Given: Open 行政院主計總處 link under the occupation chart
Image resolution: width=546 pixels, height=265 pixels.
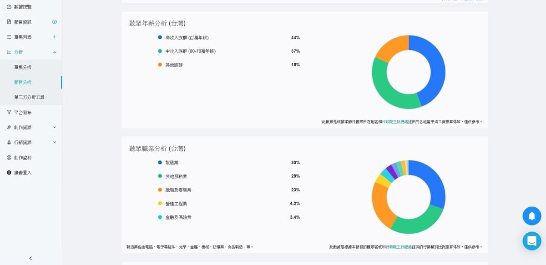Looking at the screenshot, I should pos(399,247).
